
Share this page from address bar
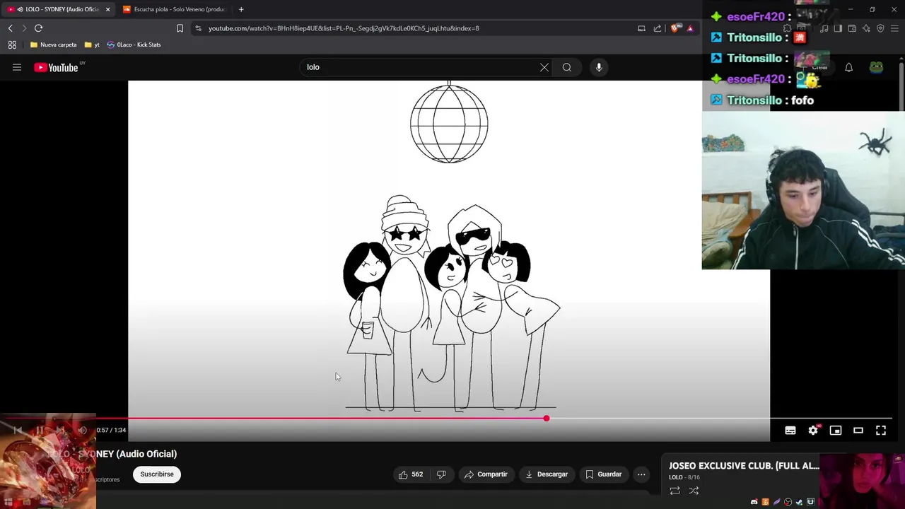coord(658,28)
